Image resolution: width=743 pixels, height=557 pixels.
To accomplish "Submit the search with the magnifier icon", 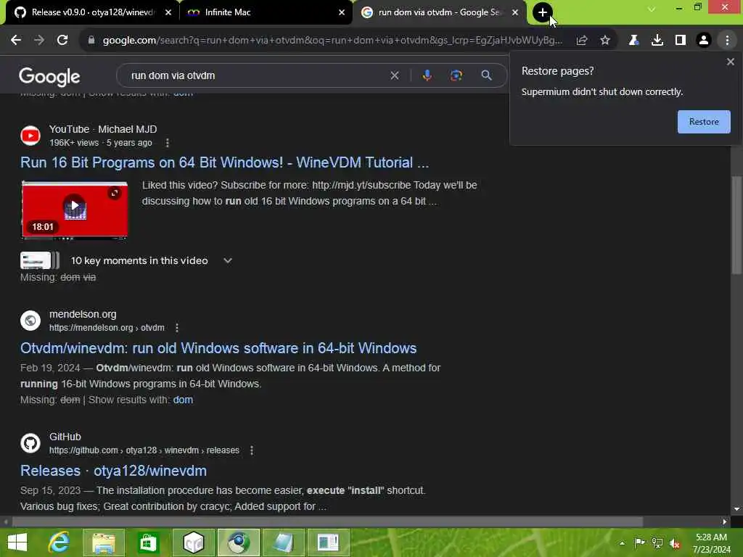I will [486, 75].
